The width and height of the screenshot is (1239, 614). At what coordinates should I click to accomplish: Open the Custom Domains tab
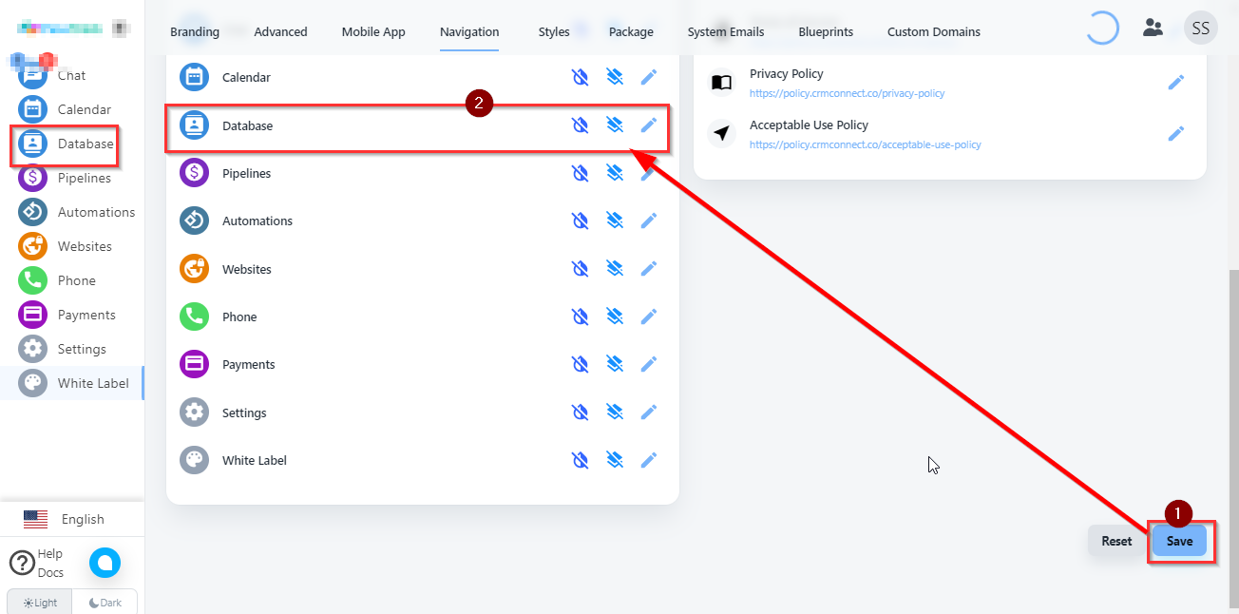click(x=933, y=31)
